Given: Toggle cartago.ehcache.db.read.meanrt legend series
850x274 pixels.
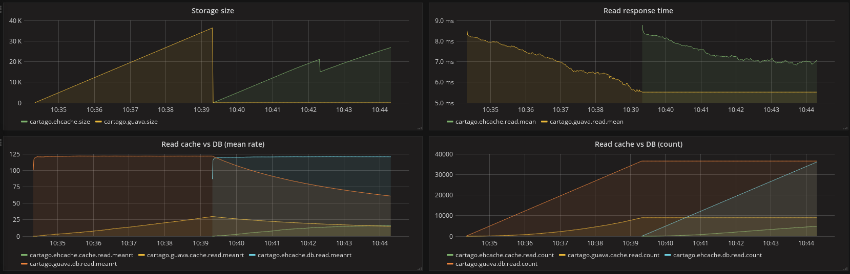Looking at the screenshot, I should [304, 255].
